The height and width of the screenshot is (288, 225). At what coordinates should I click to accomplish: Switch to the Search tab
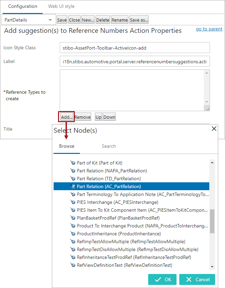coord(109,146)
